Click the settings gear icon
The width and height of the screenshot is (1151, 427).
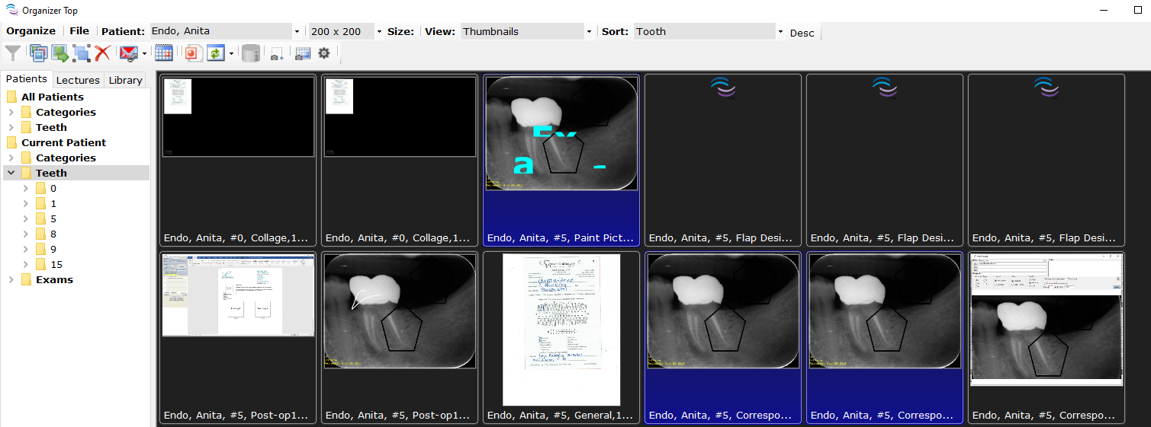(324, 53)
